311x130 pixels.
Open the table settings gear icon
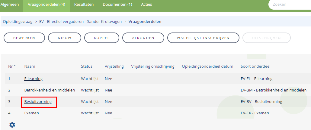(12, 125)
